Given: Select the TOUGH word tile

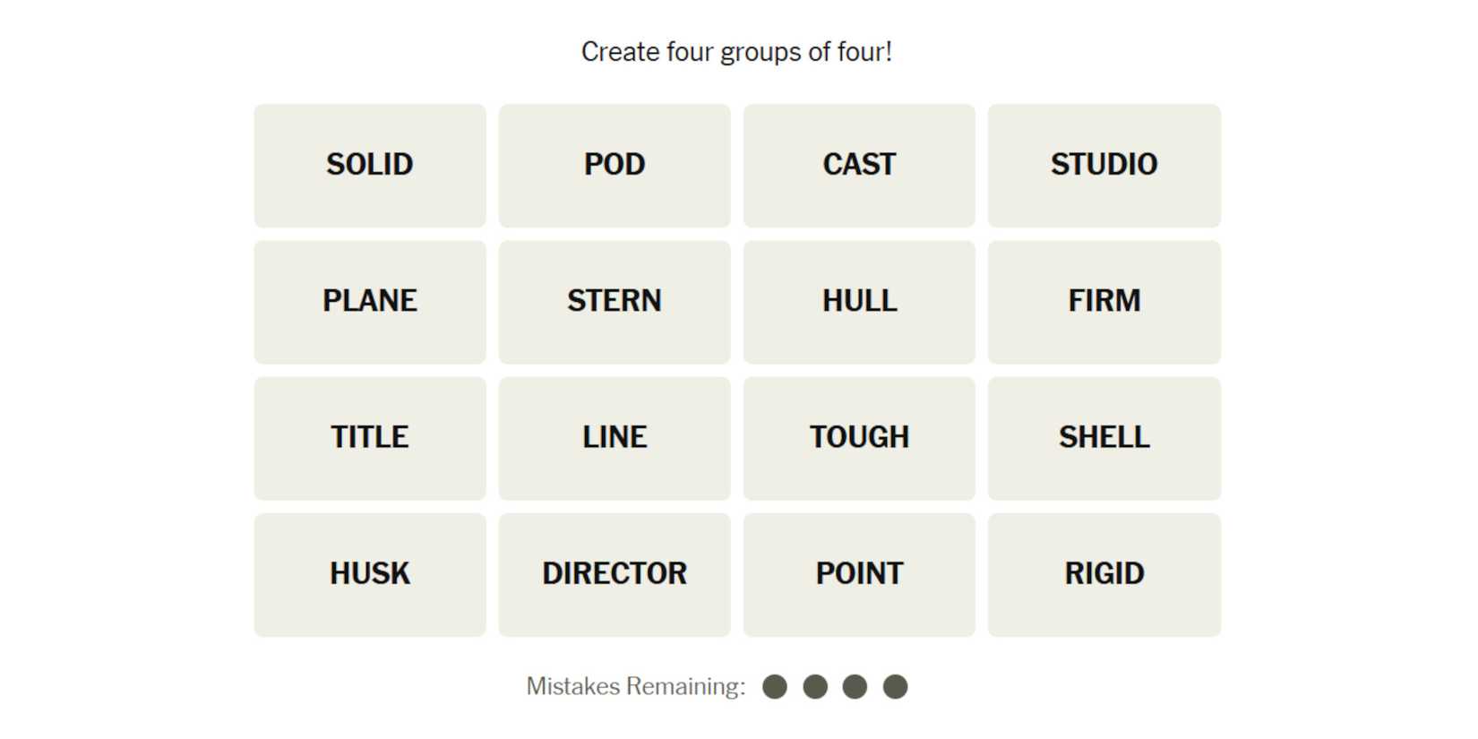Looking at the screenshot, I should [859, 439].
